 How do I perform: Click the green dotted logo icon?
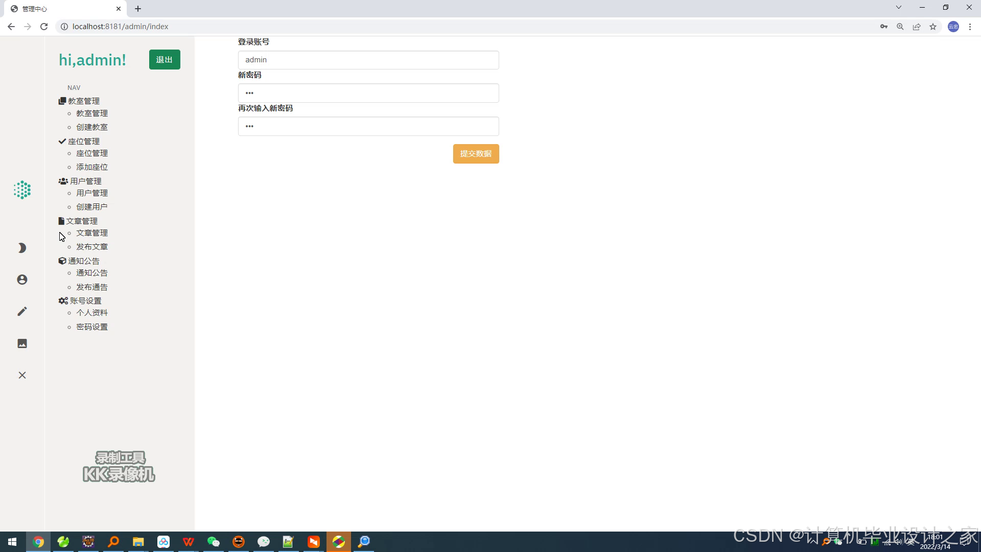[22, 190]
